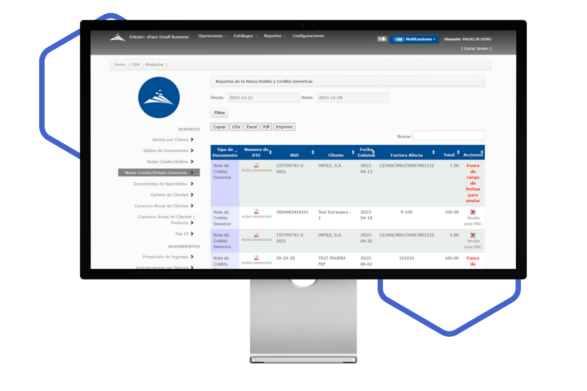The height and width of the screenshot is (391, 587).
Task: Click the PDF icon for NCREG 0000010002
Action: 256,235
